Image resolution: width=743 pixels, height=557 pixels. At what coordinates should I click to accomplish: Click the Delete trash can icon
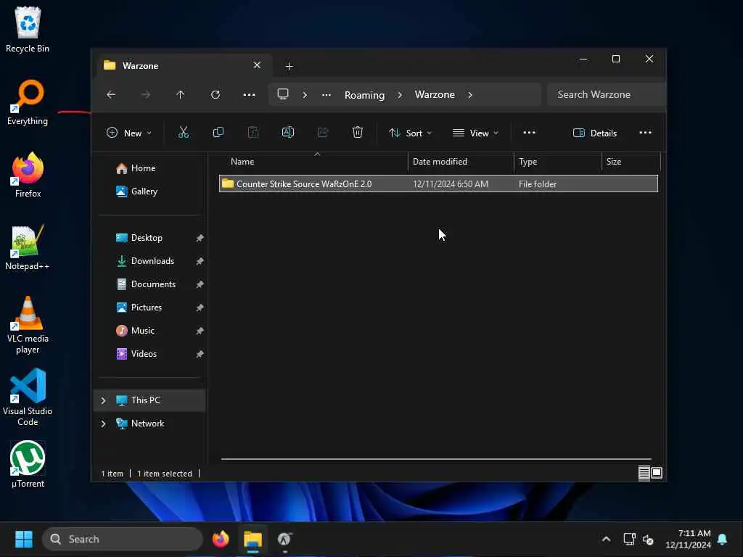click(358, 133)
